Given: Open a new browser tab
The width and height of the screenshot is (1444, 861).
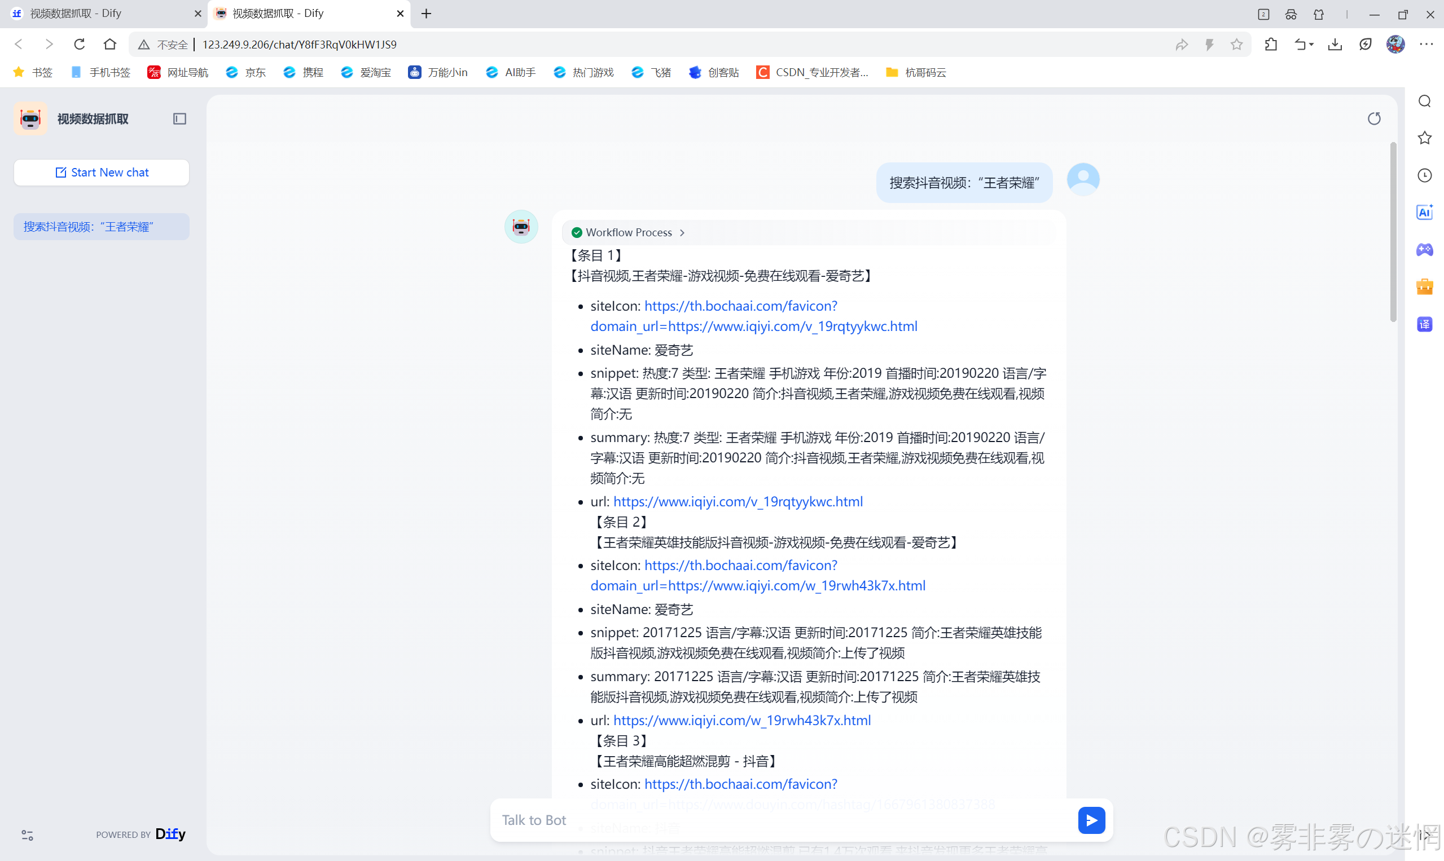Looking at the screenshot, I should (x=426, y=14).
